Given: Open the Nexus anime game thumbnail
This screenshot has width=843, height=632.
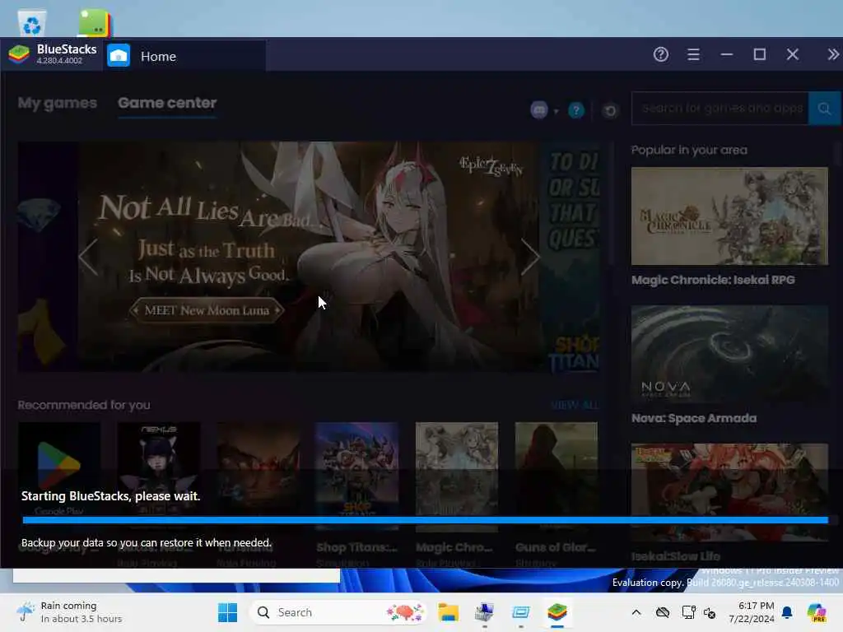Looking at the screenshot, I should tap(159, 476).
